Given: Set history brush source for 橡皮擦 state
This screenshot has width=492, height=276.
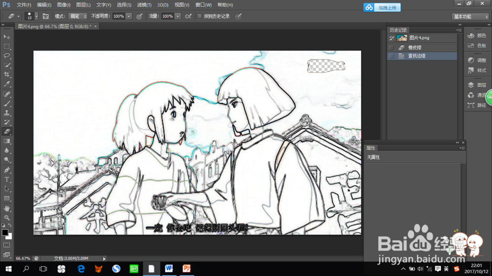Looking at the screenshot, I should click(391, 48).
